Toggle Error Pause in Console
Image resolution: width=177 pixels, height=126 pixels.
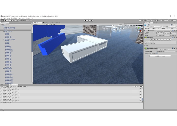coord(20,86)
